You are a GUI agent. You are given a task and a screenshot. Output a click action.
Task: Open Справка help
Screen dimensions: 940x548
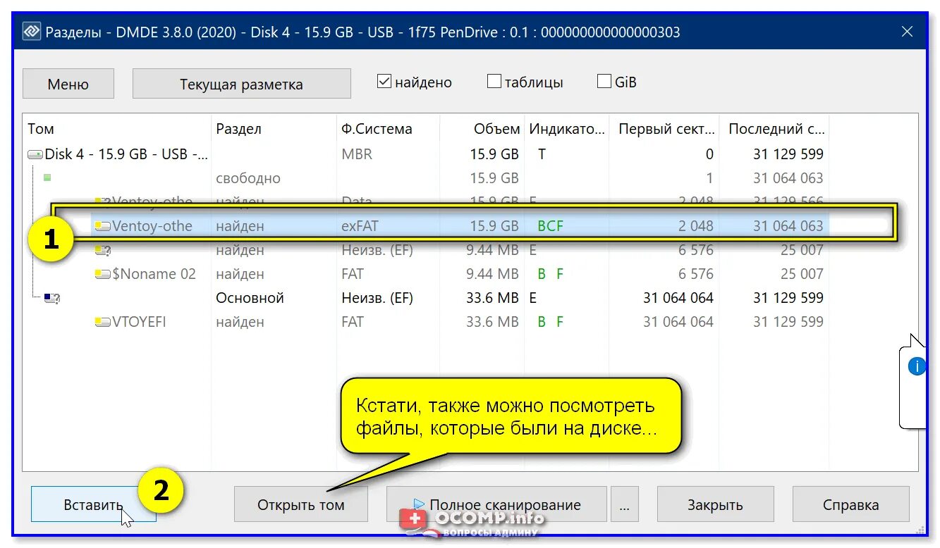tap(850, 504)
